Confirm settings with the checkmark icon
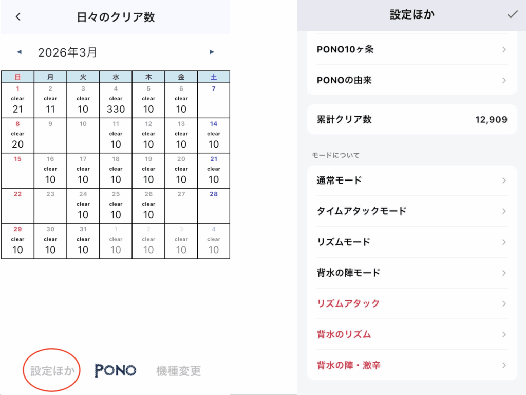This screenshot has width=526, height=395. click(512, 14)
